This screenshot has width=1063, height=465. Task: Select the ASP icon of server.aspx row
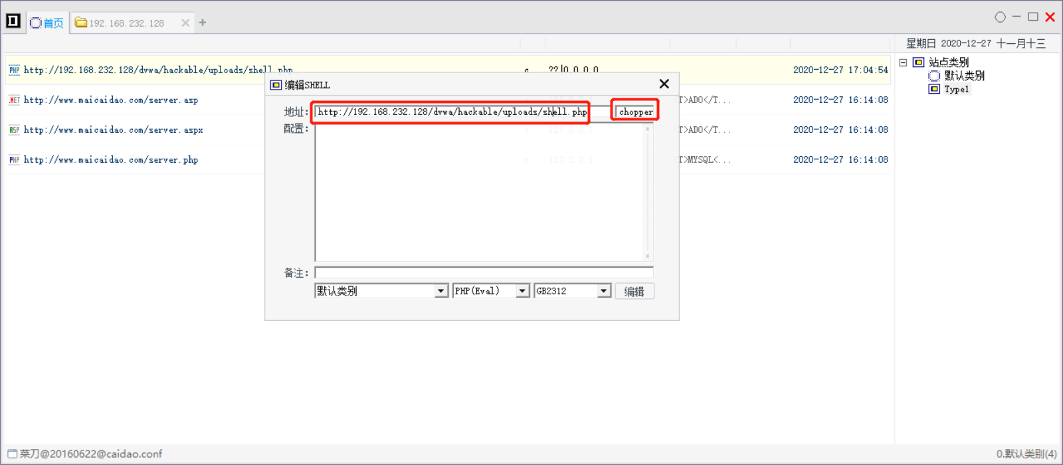click(14, 130)
